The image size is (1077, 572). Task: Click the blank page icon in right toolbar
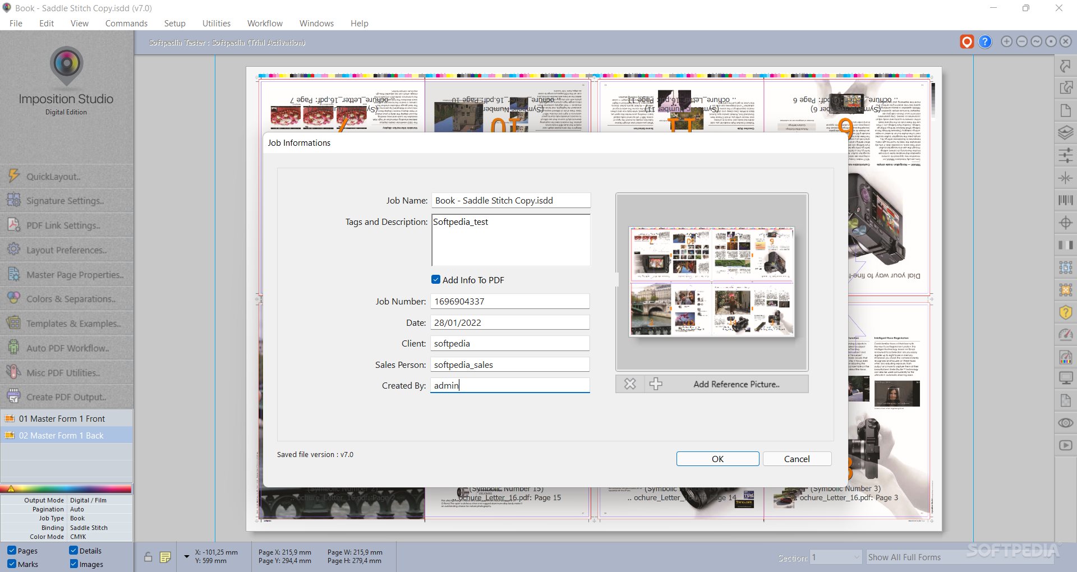pos(1065,110)
